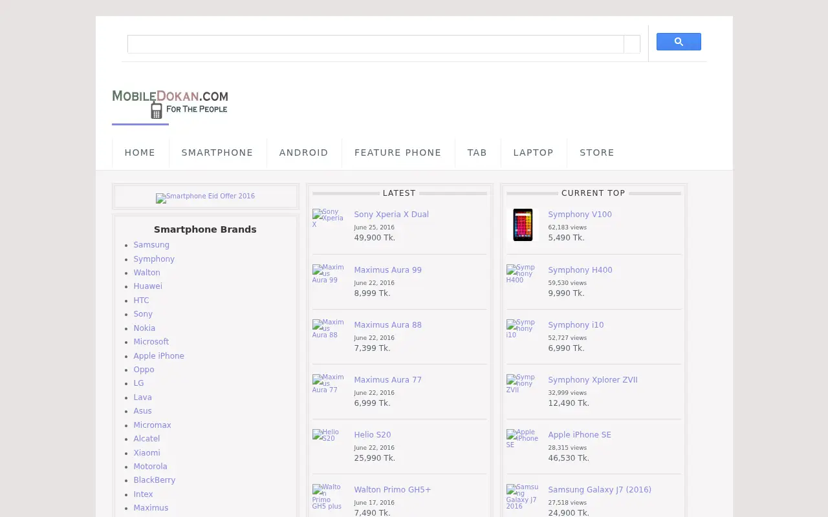The height and width of the screenshot is (517, 828).
Task: Click the Symphony i10 thumbnail image
Action: pos(521,328)
